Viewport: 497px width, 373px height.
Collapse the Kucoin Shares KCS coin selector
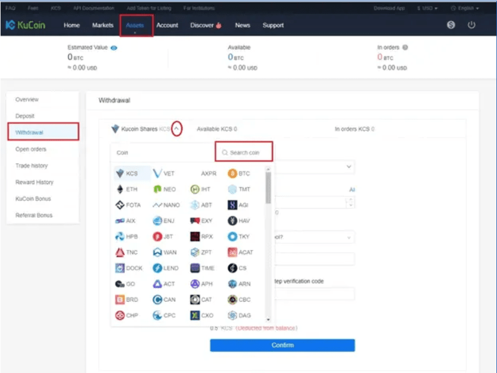click(x=177, y=129)
